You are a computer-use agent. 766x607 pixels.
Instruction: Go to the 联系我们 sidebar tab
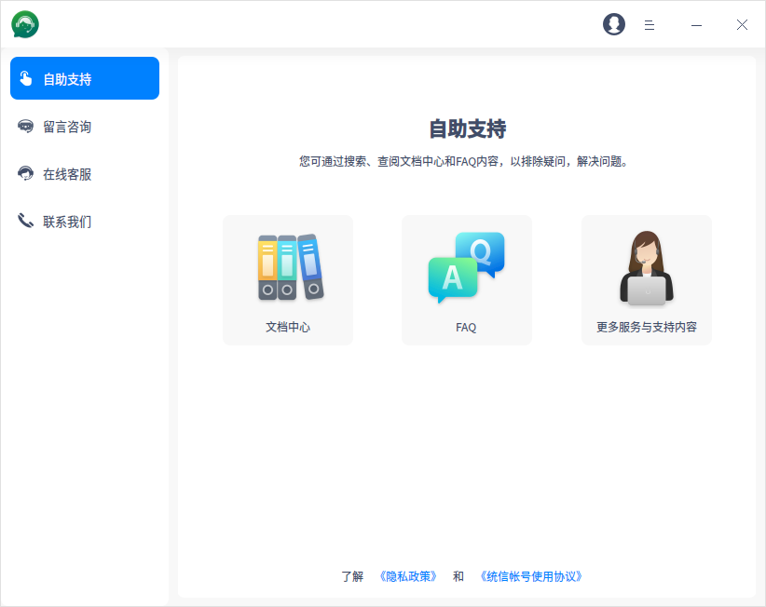[x=85, y=222]
